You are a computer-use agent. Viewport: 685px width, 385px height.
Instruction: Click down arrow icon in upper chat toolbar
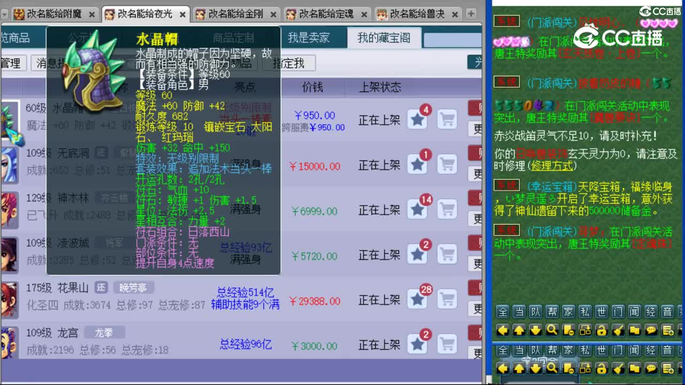(x=536, y=330)
